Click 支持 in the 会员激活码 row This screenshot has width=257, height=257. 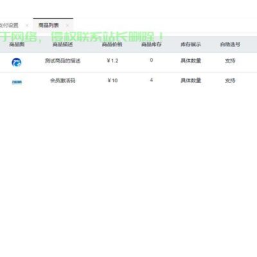[230, 80]
